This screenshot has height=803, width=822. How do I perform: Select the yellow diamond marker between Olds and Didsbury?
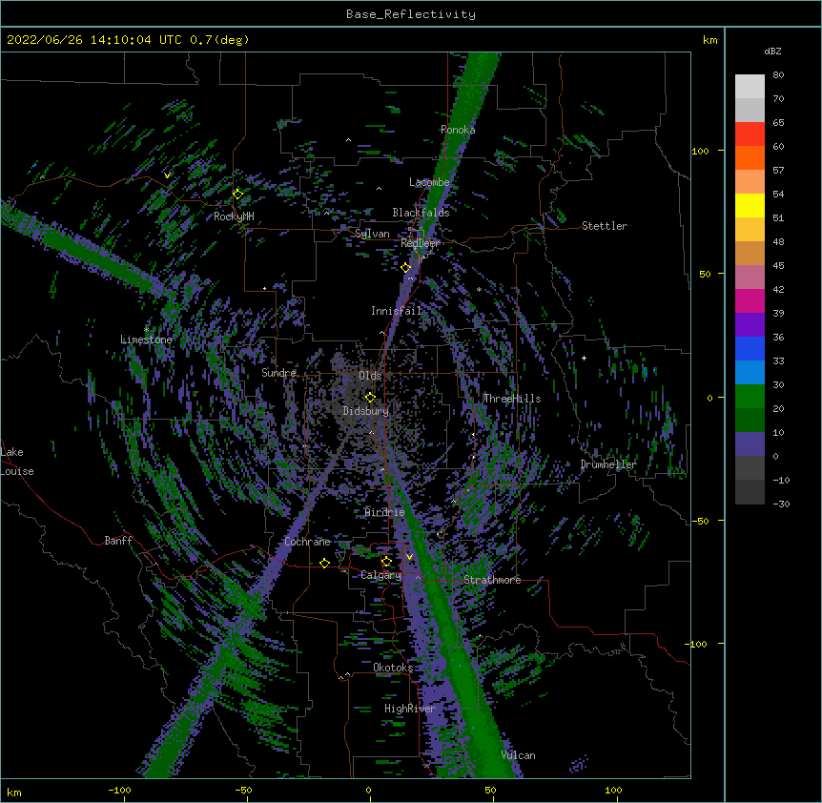(370, 398)
